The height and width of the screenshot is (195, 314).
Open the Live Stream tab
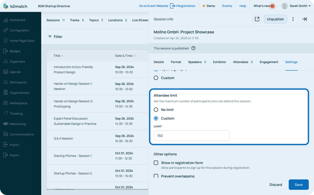click(x=140, y=20)
